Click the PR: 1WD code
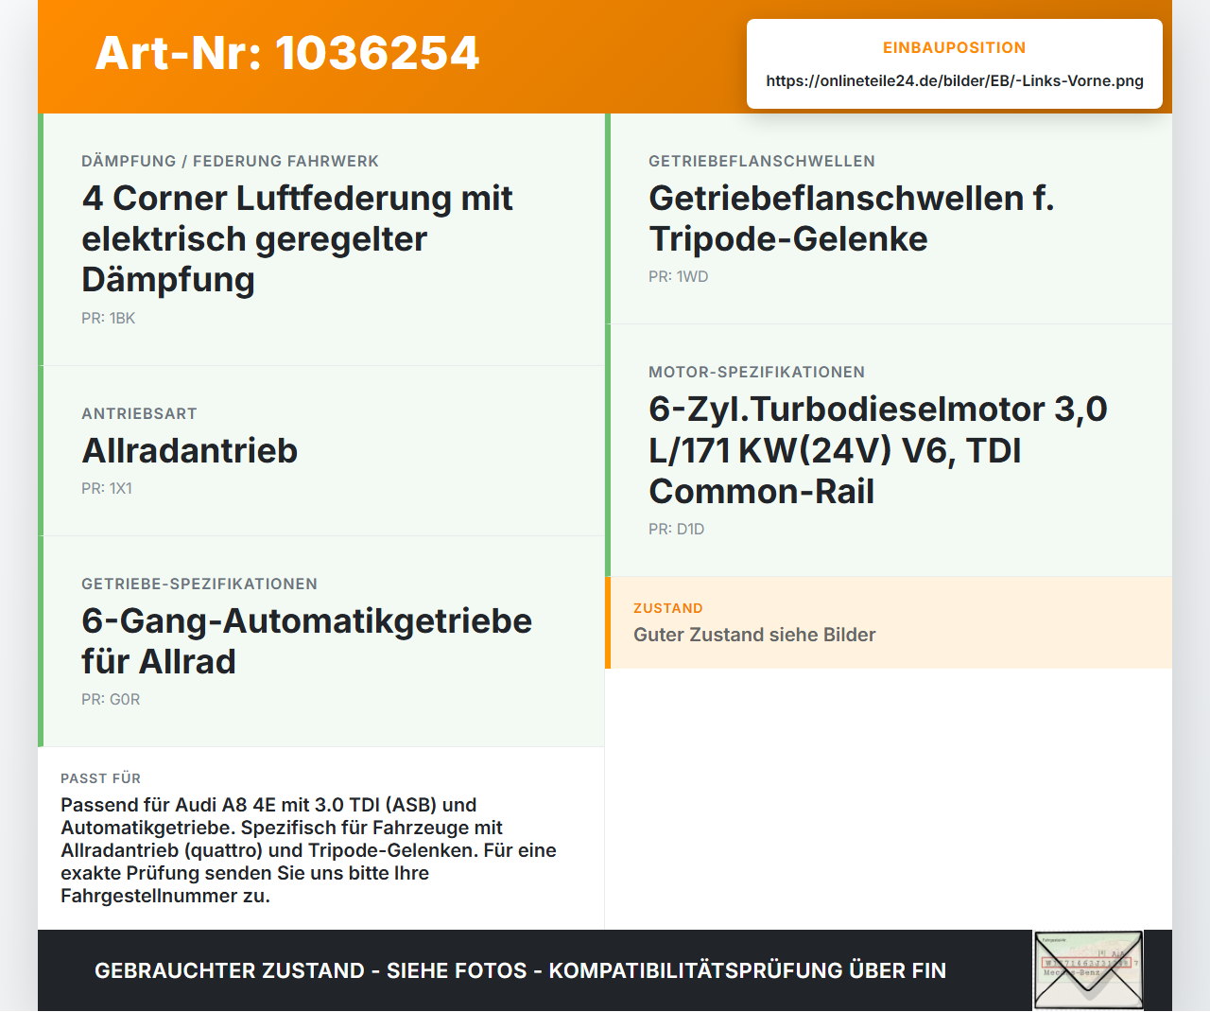 click(678, 276)
